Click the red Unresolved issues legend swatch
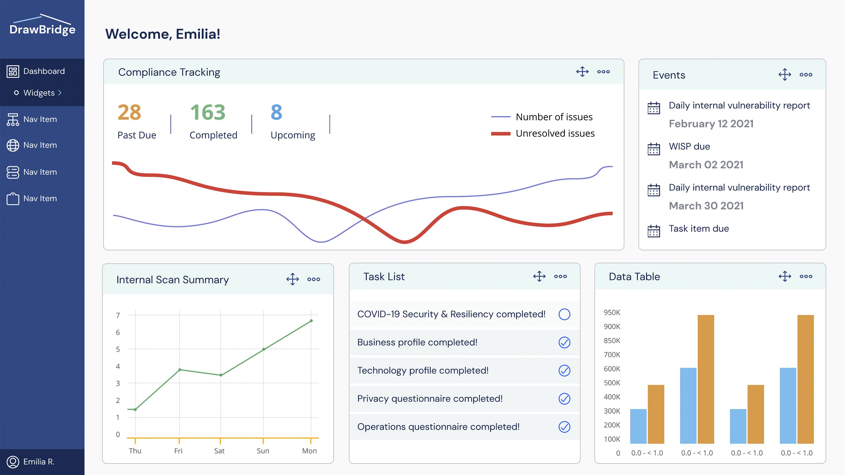845x475 pixels. [x=501, y=134]
